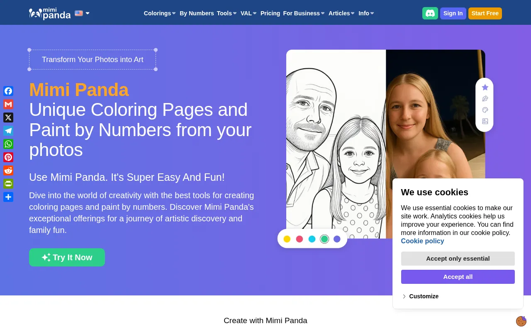Print the page using the printer icon
Image resolution: width=531 pixels, height=331 pixels.
(8, 184)
